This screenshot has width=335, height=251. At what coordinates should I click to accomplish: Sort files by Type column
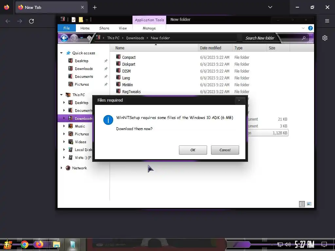pos(250,48)
